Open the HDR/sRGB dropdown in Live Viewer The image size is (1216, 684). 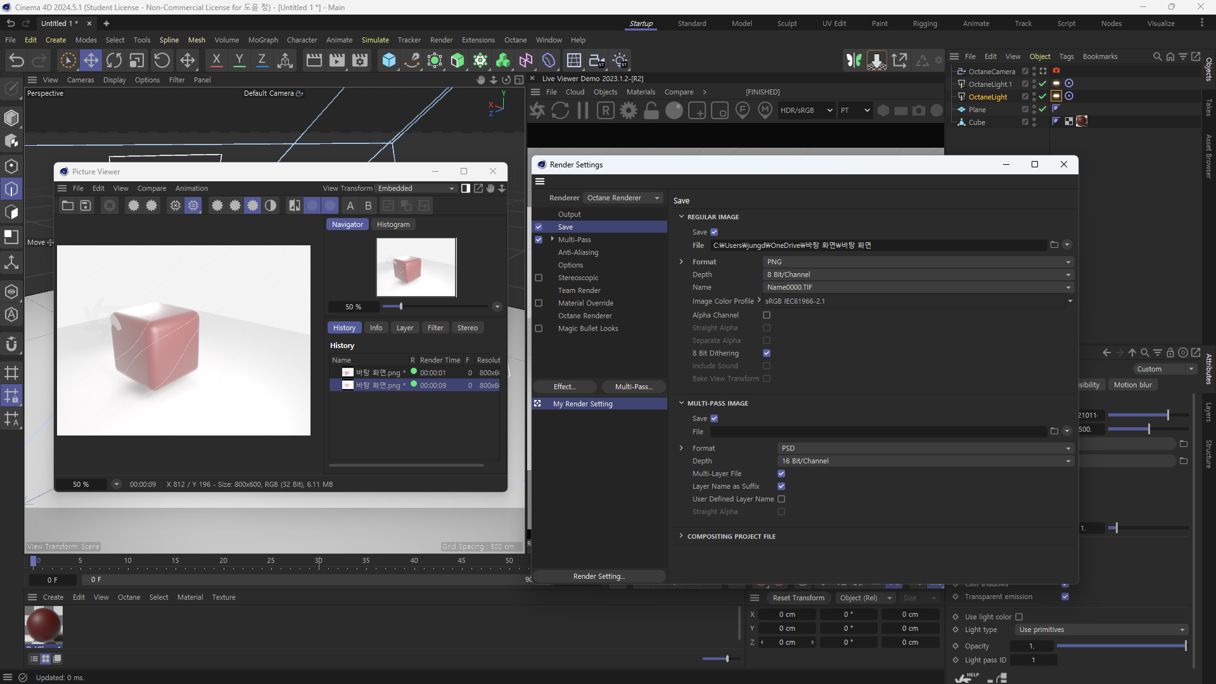[x=806, y=110]
